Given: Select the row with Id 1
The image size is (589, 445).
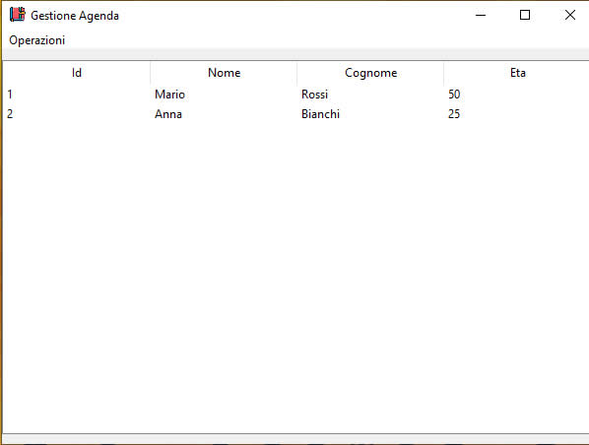Looking at the screenshot, I should pos(296,95).
